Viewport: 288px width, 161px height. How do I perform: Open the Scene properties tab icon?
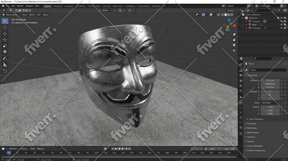241,86
